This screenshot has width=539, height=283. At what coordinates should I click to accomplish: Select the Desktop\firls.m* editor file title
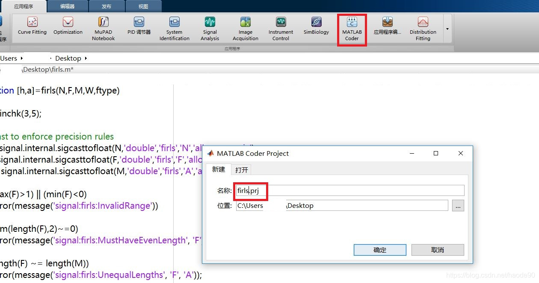pyautogui.click(x=47, y=69)
